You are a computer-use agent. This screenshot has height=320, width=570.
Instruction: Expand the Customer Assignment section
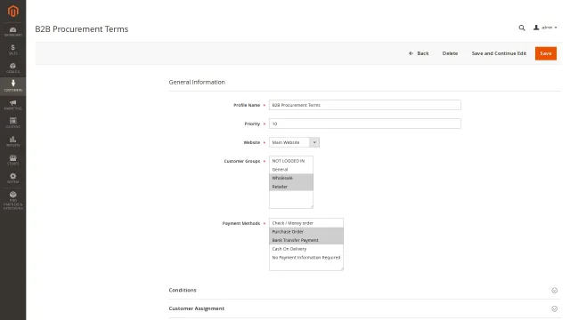[364, 308]
